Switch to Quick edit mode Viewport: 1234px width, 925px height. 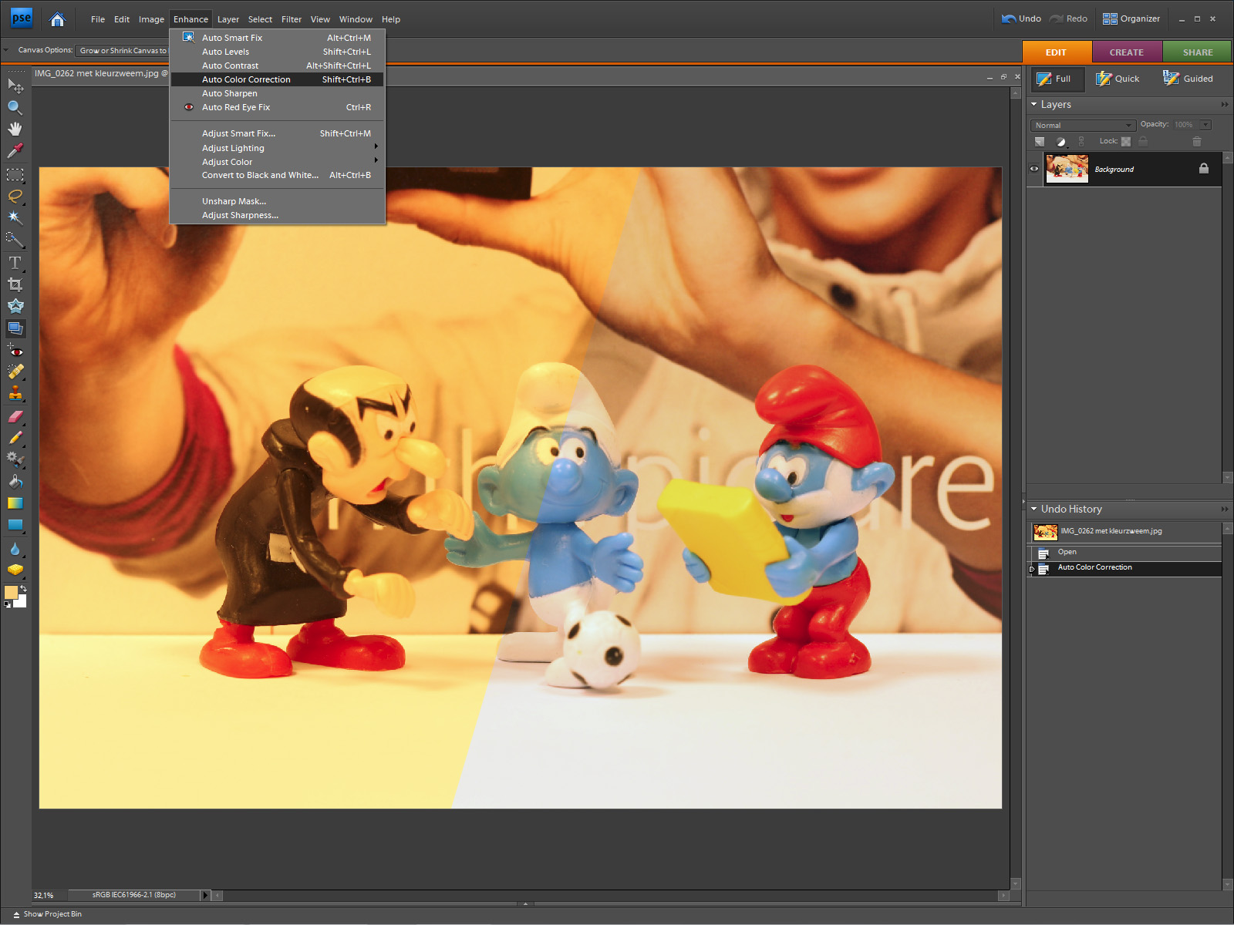(1118, 79)
